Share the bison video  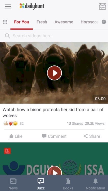point(92,136)
